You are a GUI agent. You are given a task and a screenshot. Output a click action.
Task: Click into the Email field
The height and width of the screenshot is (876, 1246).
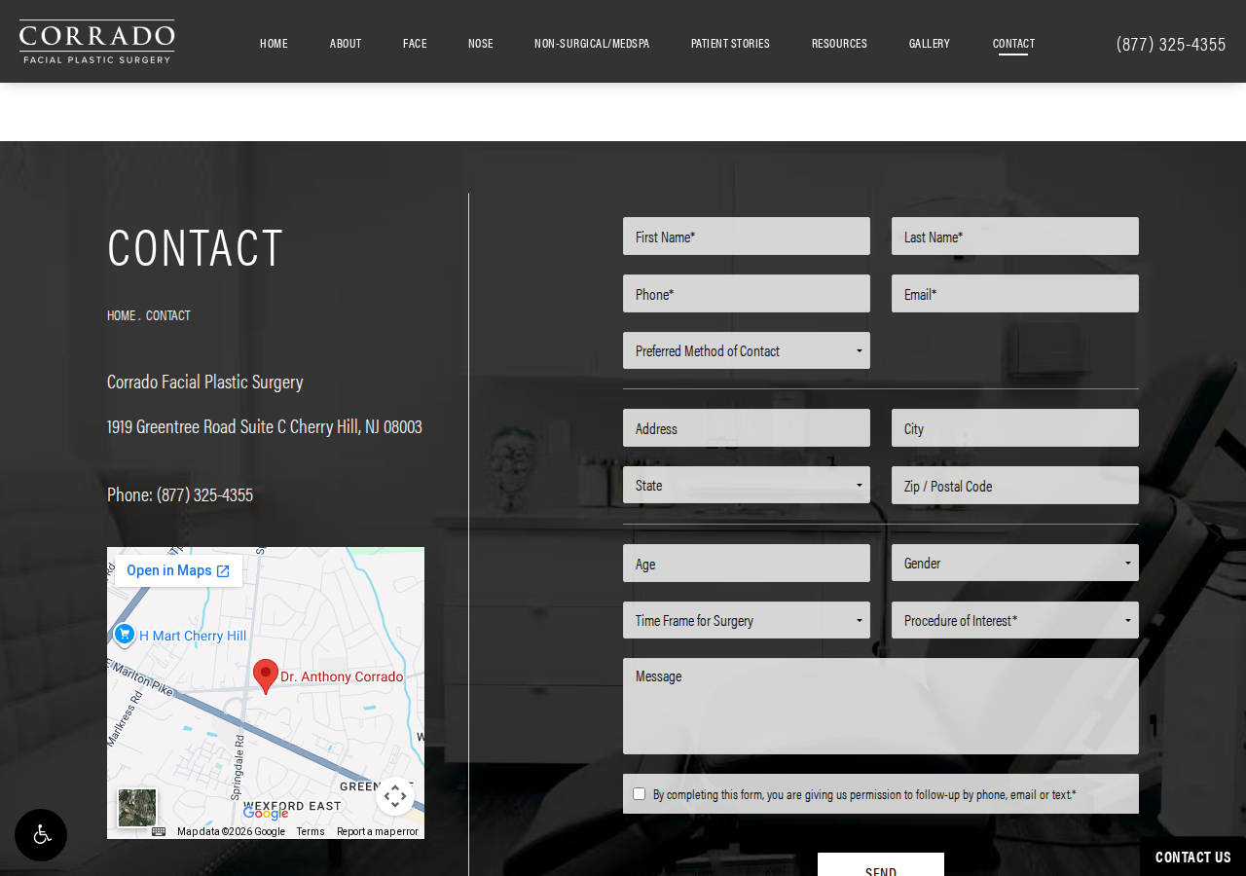point(1015,294)
